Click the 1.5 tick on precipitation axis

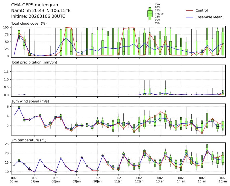[x=7, y=71]
